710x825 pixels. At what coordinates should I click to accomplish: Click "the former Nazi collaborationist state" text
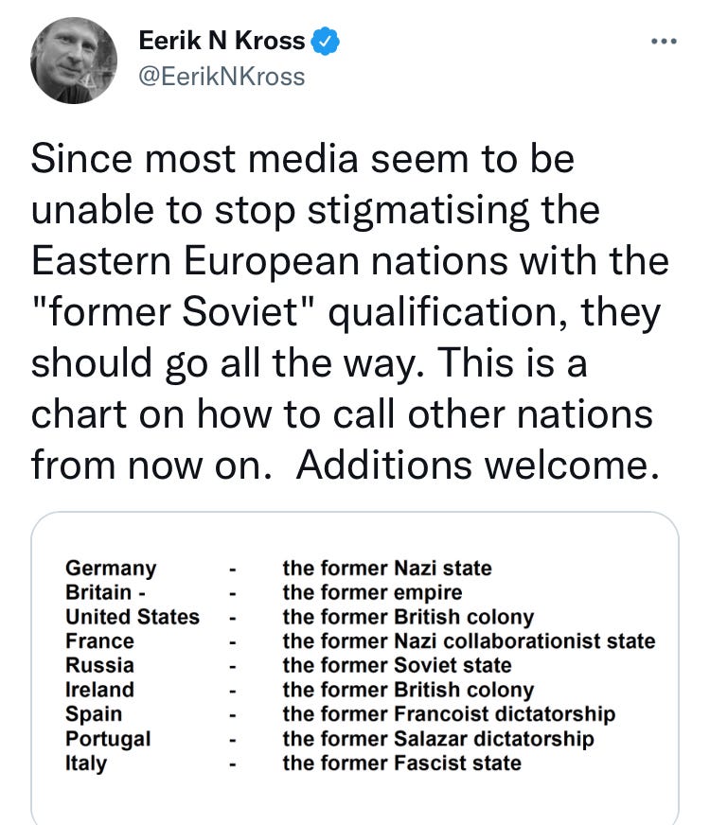point(469,641)
